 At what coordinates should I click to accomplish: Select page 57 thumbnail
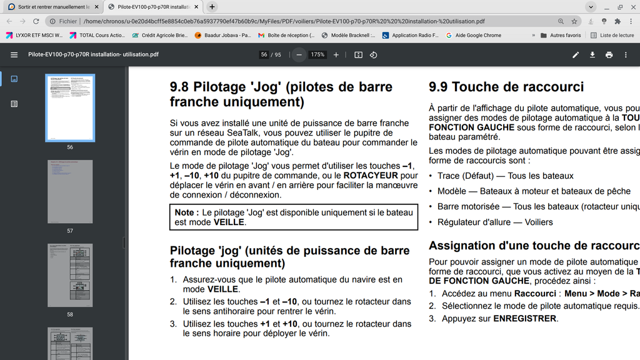[x=70, y=191]
